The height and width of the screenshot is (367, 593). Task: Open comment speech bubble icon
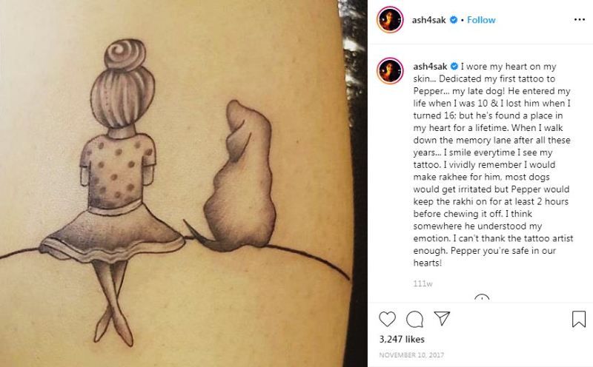click(414, 320)
